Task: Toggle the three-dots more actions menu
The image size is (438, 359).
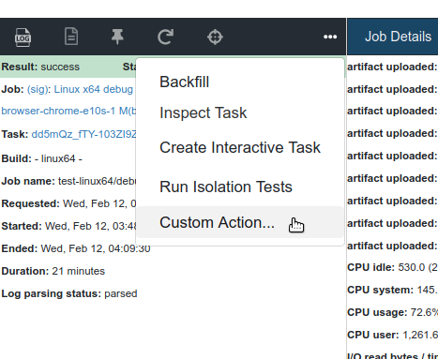Action: (330, 37)
